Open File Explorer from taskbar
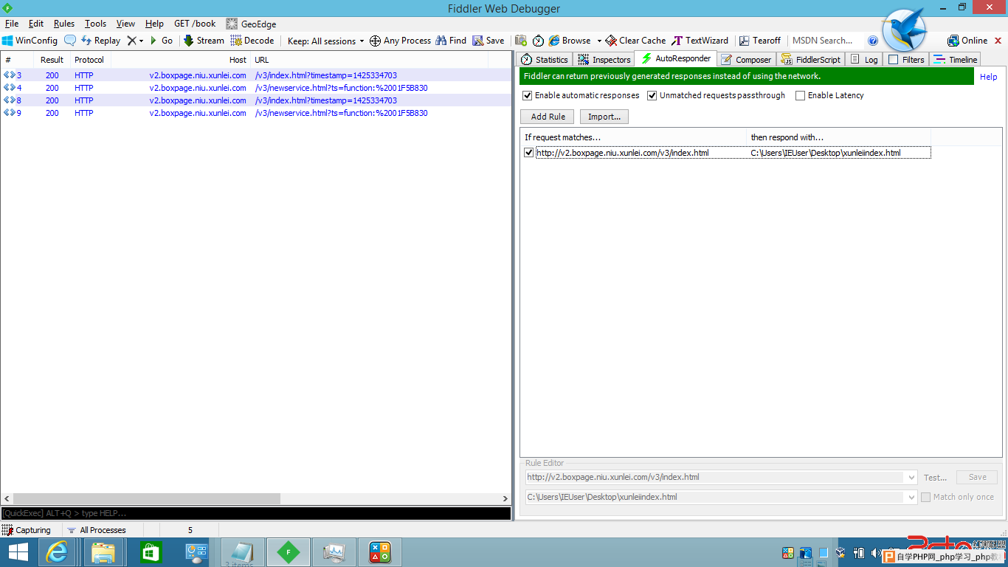The height and width of the screenshot is (567, 1008). point(103,552)
